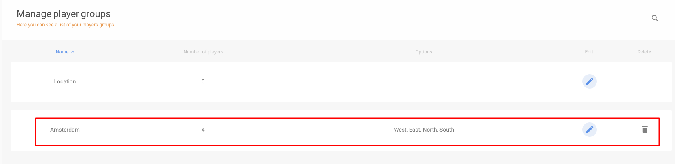Open search with the magnifier icon
The height and width of the screenshot is (164, 675).
click(x=655, y=19)
